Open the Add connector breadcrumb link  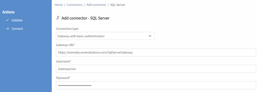click(x=96, y=5)
